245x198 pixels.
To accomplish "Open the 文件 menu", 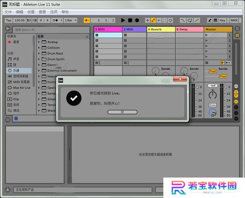I will [x=8, y=12].
